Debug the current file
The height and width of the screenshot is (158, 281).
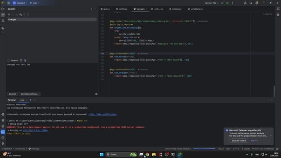(x=227, y=3)
